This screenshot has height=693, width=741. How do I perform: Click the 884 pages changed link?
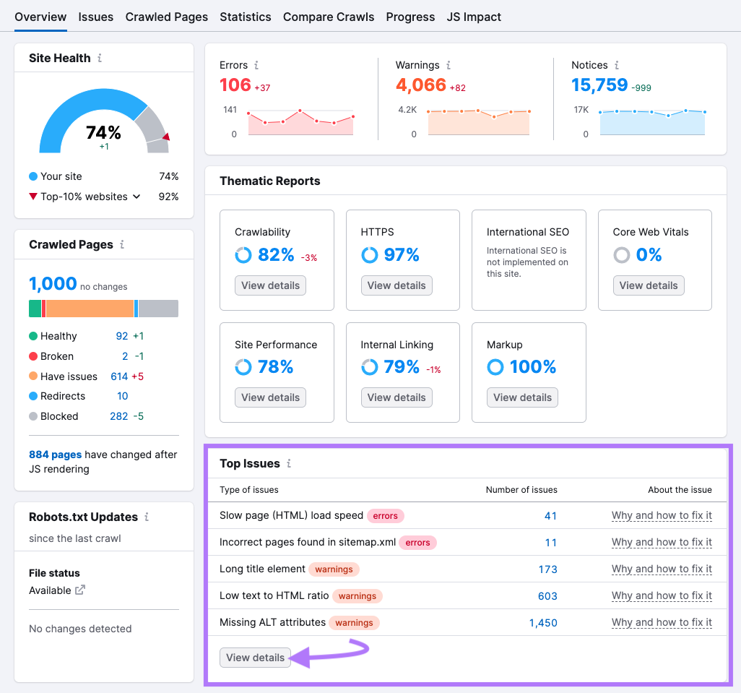54,455
